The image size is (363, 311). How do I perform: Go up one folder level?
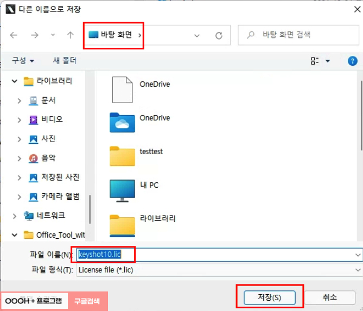pos(71,35)
